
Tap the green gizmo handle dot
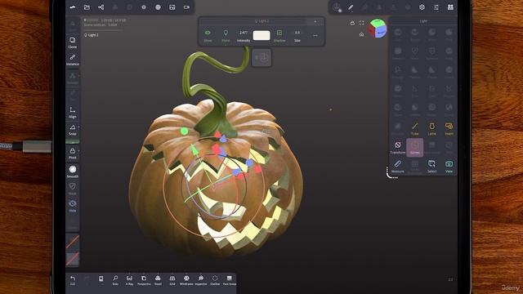click(x=184, y=131)
